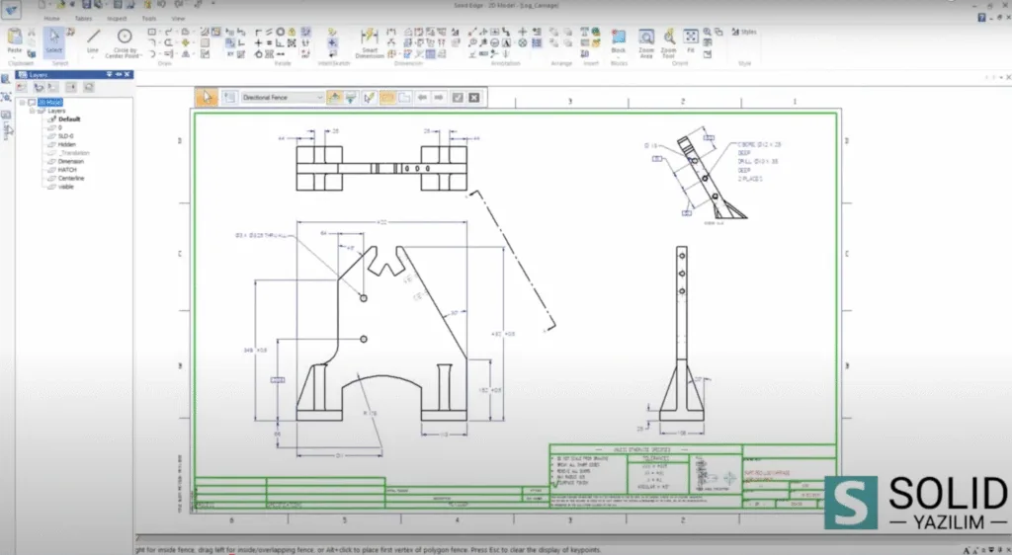Click the small zoom-in magnifier in Orient group
The height and width of the screenshot is (555, 1012).
coord(708,32)
